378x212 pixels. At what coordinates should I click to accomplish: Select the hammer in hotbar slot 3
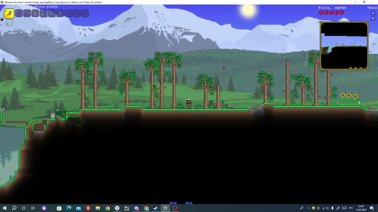[27, 13]
